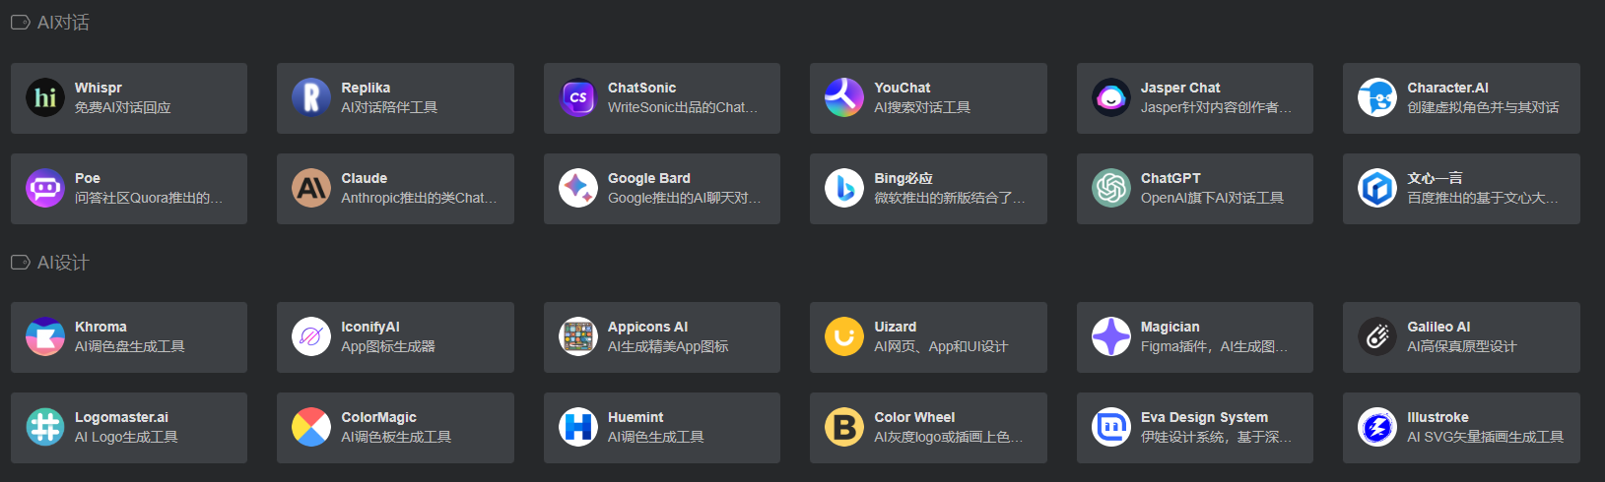Click the 文心一言 blue hexagon icon
1605x482 pixels.
[1377, 189]
